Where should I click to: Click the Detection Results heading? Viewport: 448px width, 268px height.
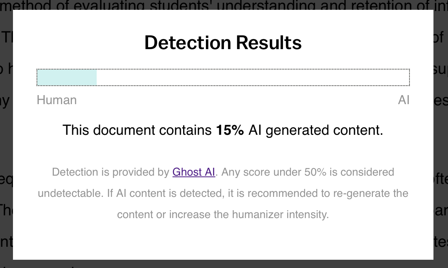click(223, 42)
